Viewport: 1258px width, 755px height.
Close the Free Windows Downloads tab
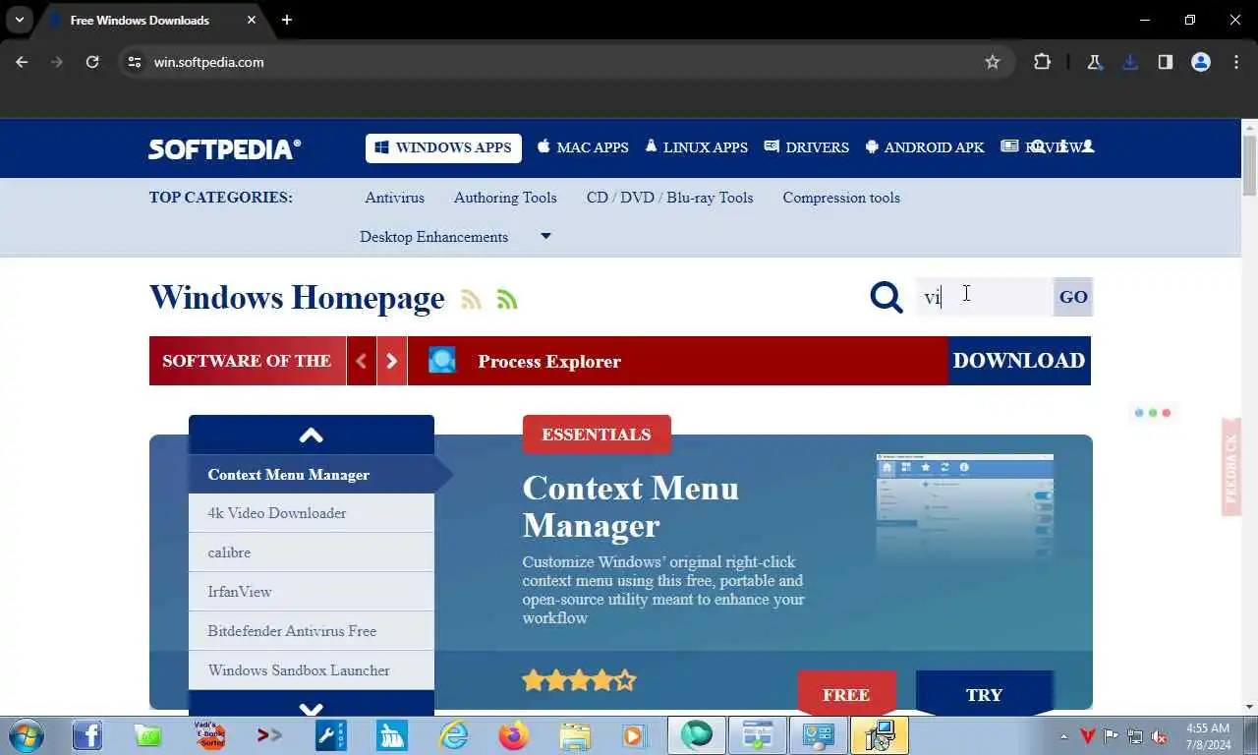click(x=252, y=20)
